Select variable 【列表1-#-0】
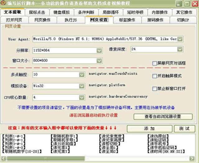199x163 pixels. (14, 148)
